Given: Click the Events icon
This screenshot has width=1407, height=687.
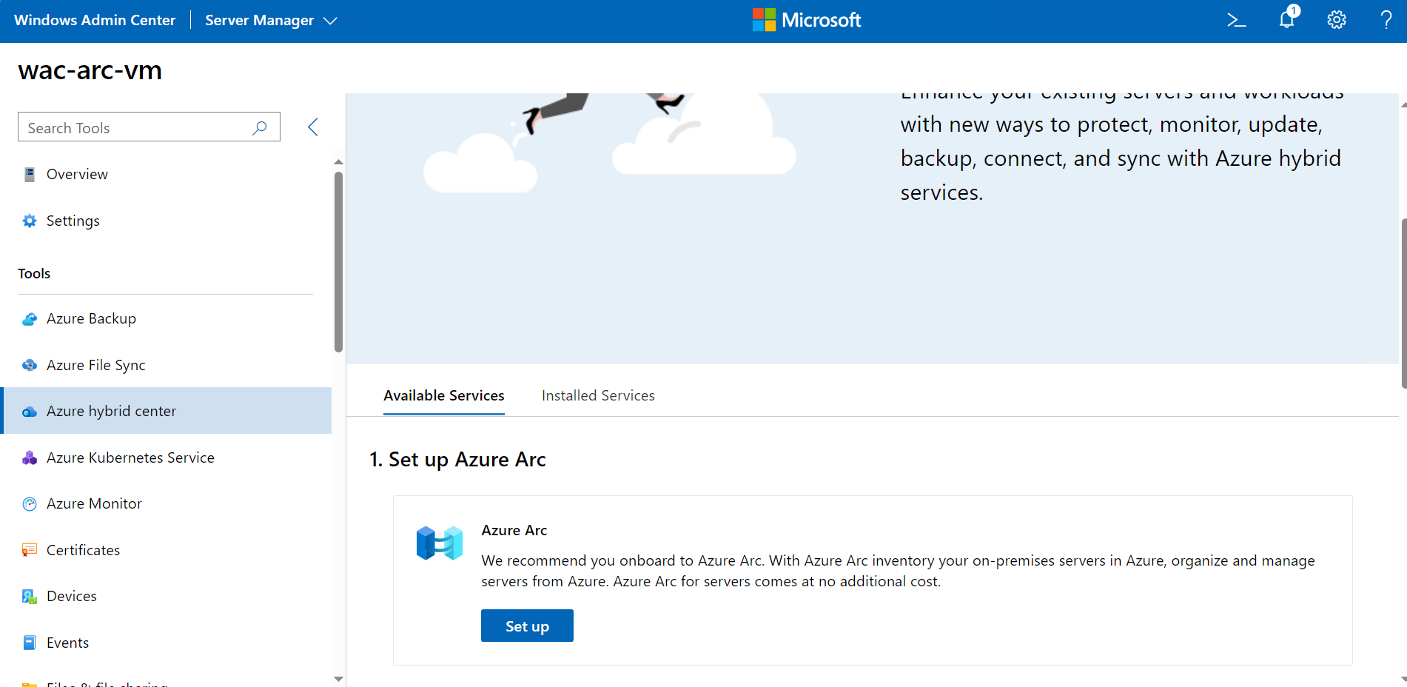Looking at the screenshot, I should point(30,643).
